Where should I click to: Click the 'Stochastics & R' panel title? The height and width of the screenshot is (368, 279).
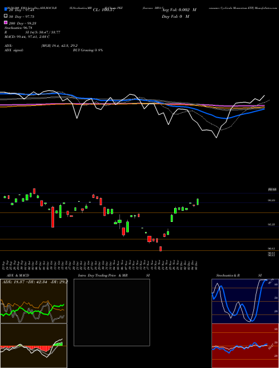pos(228,275)
